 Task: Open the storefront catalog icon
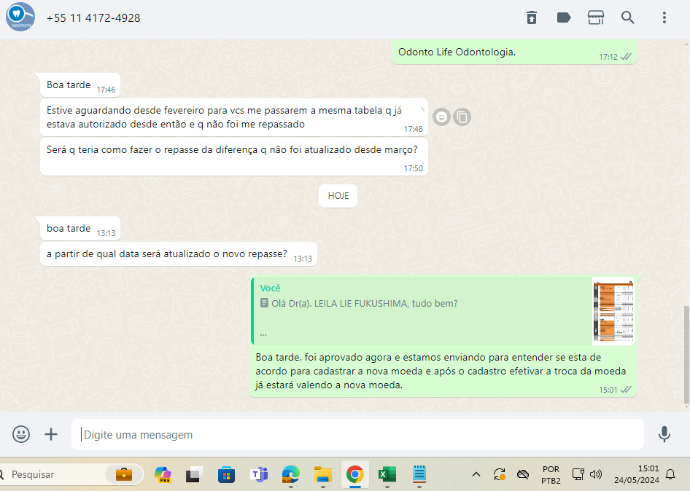pos(596,17)
